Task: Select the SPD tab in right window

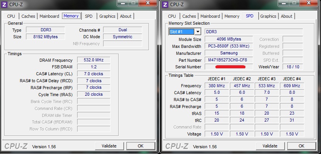Action: pyautogui.click(x=250, y=16)
